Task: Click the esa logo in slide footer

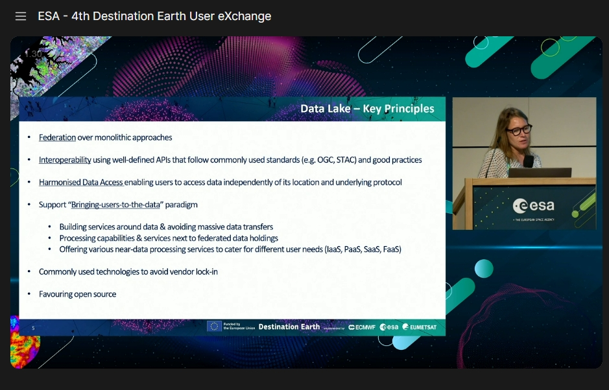Action: [x=389, y=327]
